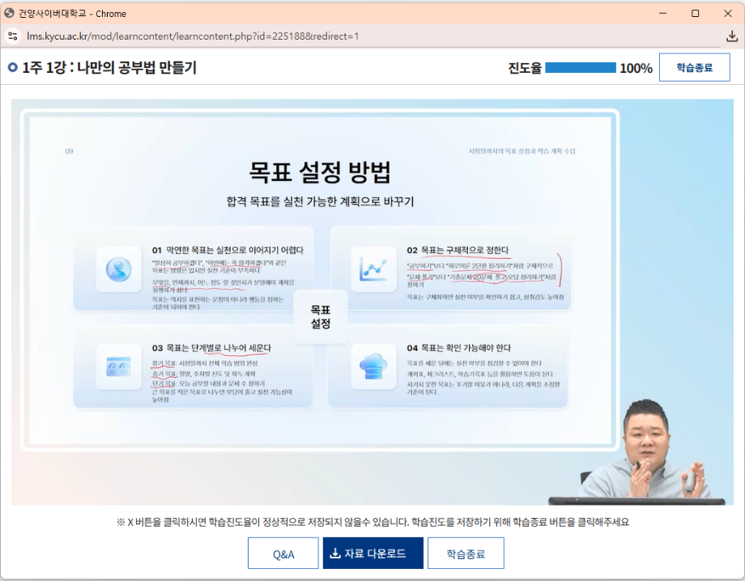The height and width of the screenshot is (581, 745).
Task: Click heading 04 목표는 확인 가능해야 한다
Action: [x=458, y=348]
